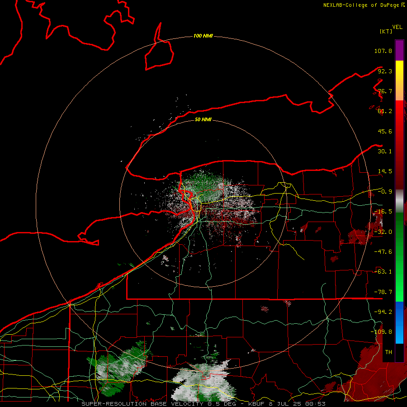Viewport: 407px width, 407px height.
Task: Pick the gray near-zero segment of color bar
Action: [x=399, y=201]
